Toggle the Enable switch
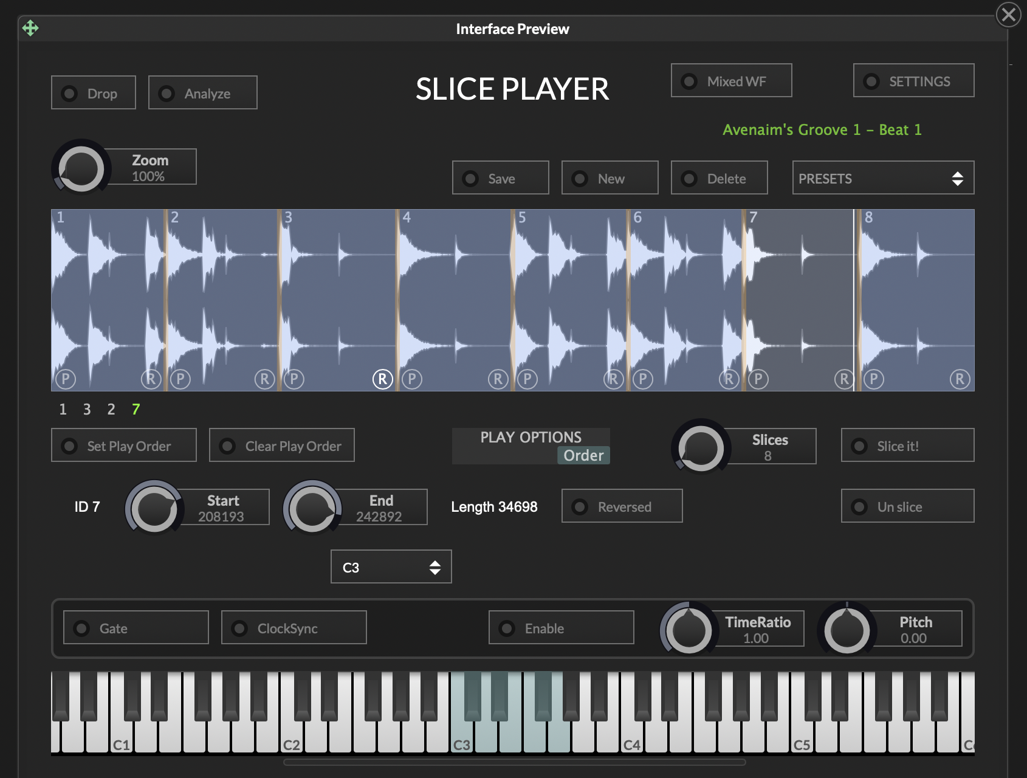Viewport: 1027px width, 778px height. 562,627
